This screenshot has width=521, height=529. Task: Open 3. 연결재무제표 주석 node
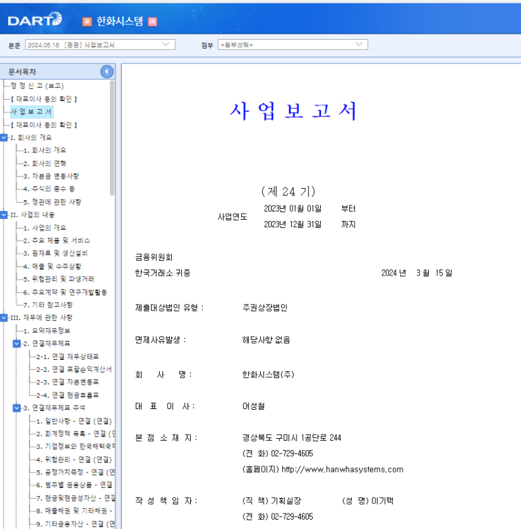click(55, 408)
